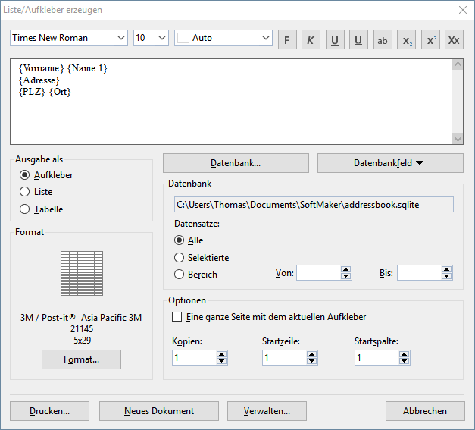Decrease the Von value with down arrow
Viewport: 475px width, 430px height.
(x=345, y=276)
